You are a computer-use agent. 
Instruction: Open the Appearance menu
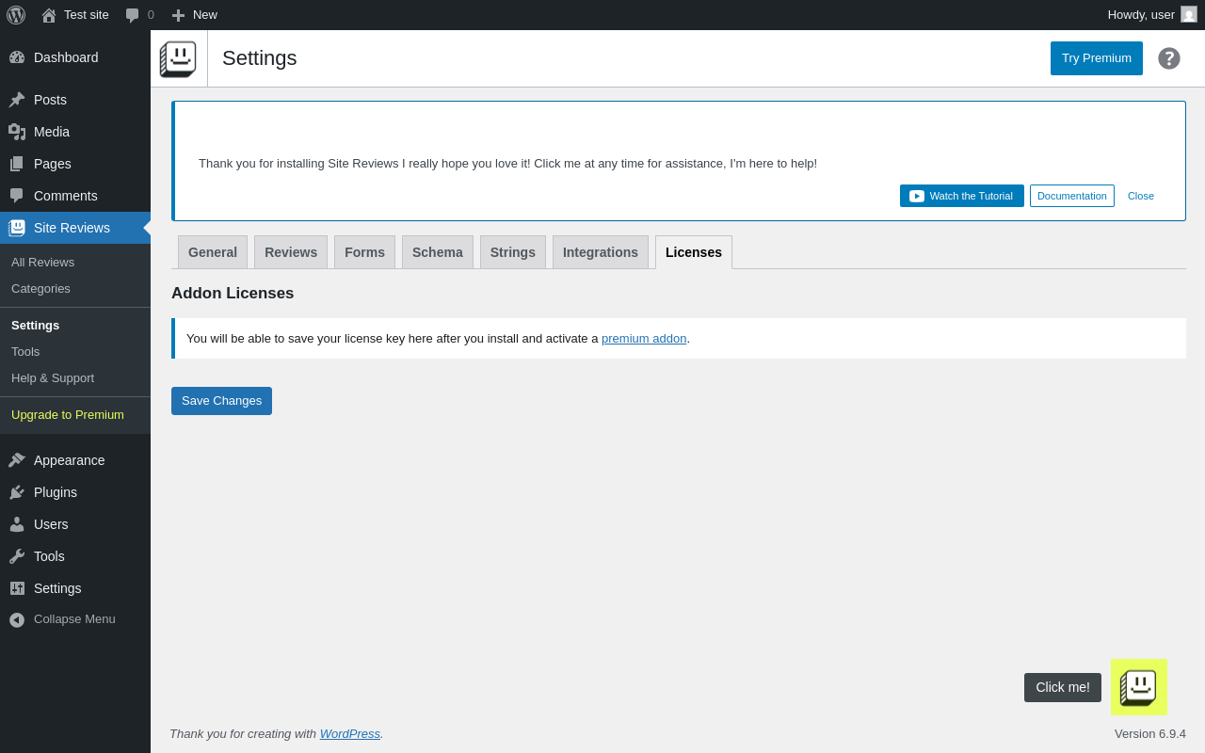[x=69, y=460]
